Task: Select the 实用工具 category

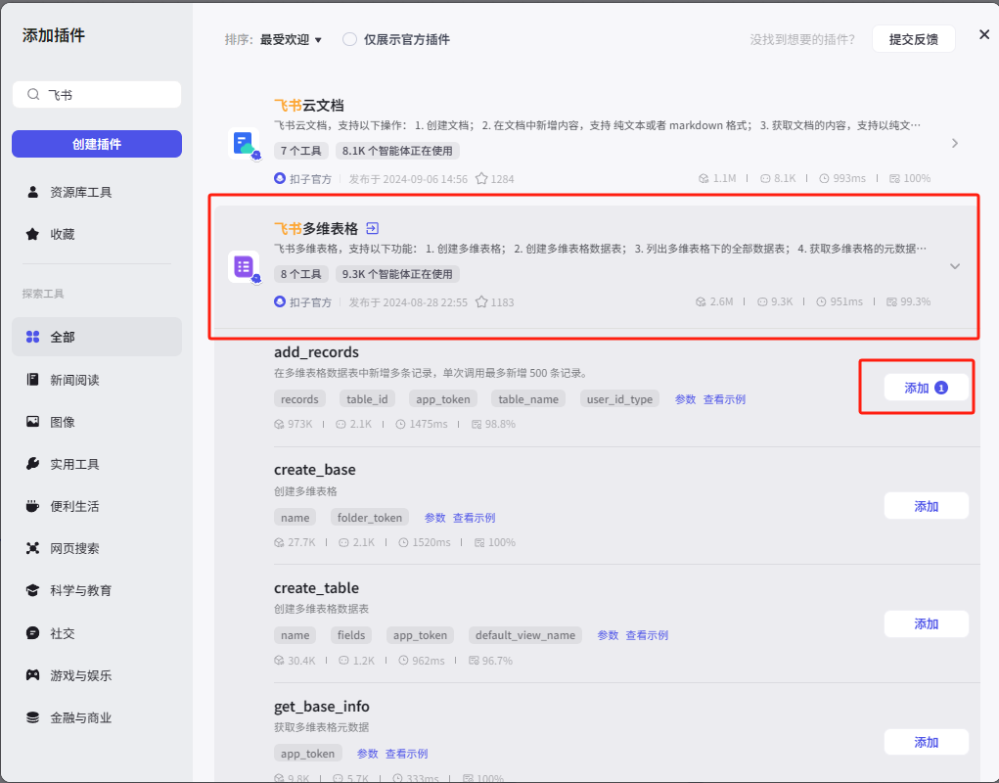Action: pos(97,464)
